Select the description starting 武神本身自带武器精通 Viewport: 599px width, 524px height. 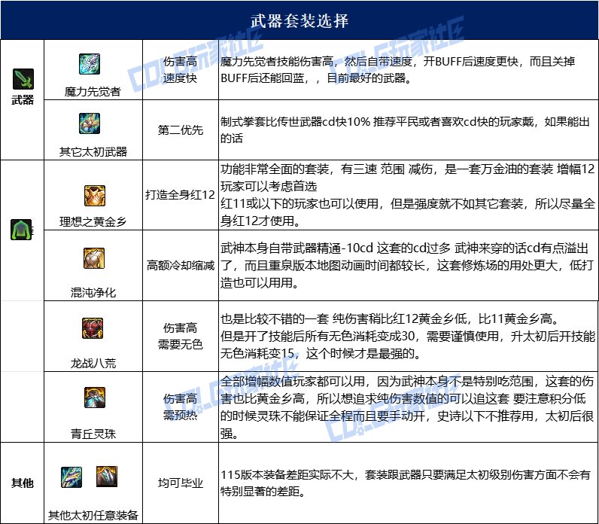407,266
